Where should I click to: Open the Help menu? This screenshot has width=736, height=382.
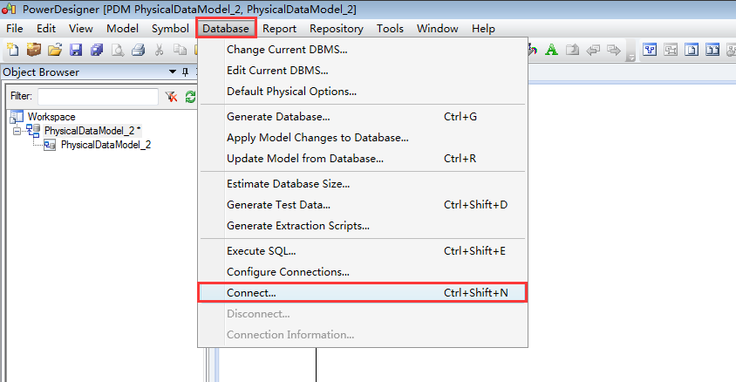coord(483,29)
